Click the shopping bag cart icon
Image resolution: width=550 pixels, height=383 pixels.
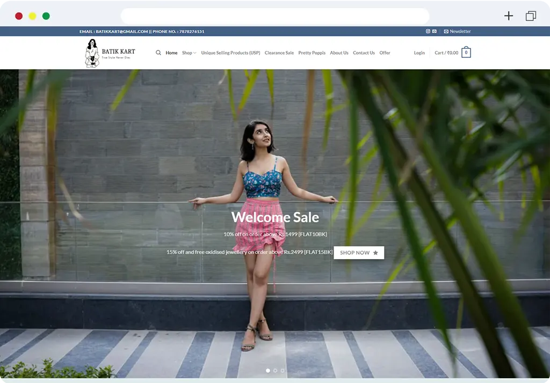[466, 53]
